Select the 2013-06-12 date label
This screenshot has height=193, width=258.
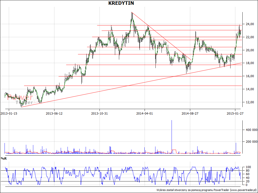54,113
